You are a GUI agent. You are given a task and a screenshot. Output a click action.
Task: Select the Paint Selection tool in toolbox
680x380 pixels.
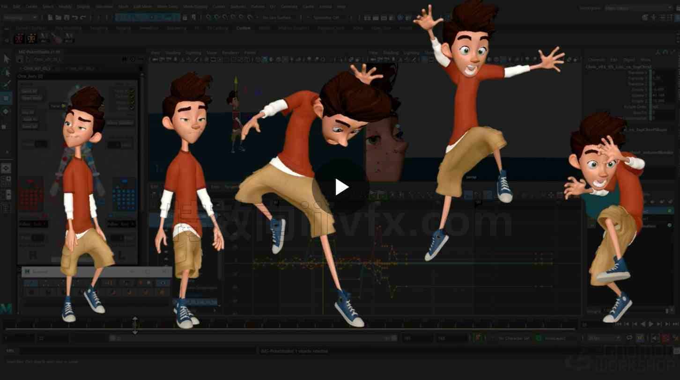click(6, 85)
